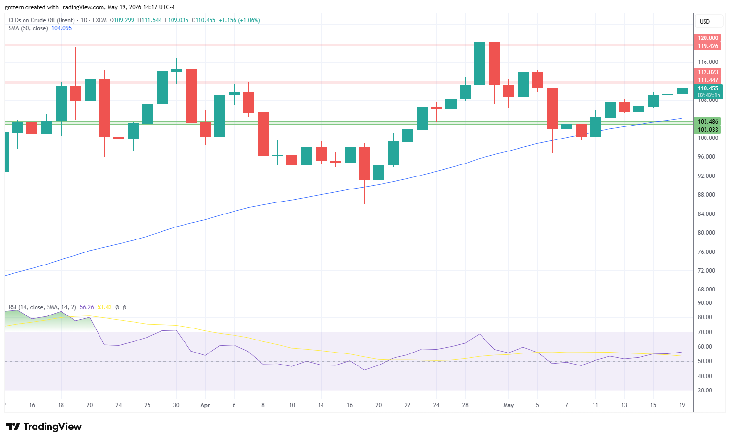Screen dimensions: 730x441
Task: Click the open price O109.299
Action: (122, 20)
